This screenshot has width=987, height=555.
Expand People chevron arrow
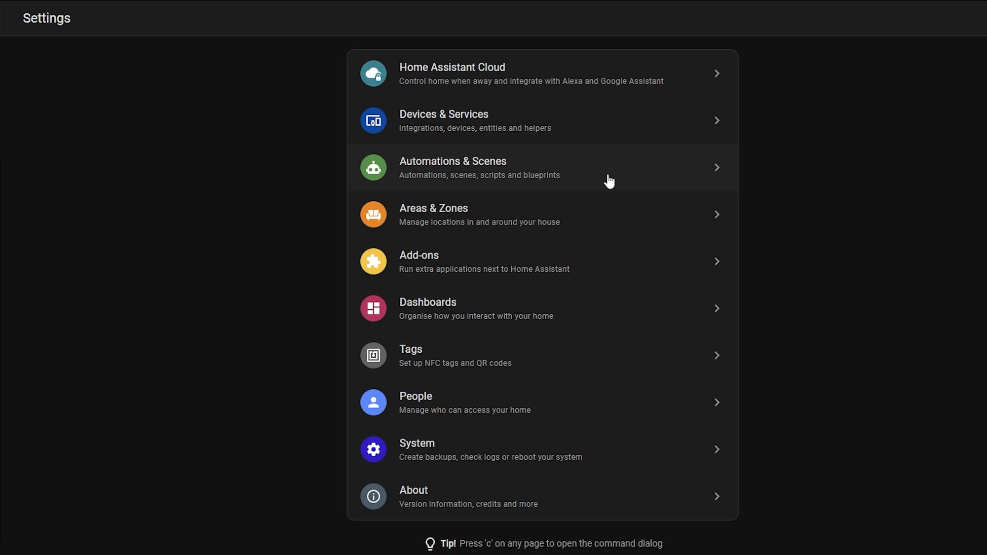(717, 403)
